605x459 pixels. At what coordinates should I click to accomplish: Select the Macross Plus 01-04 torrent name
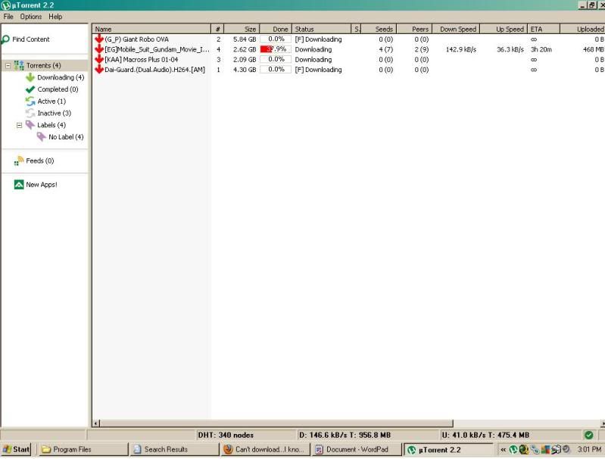pos(142,59)
